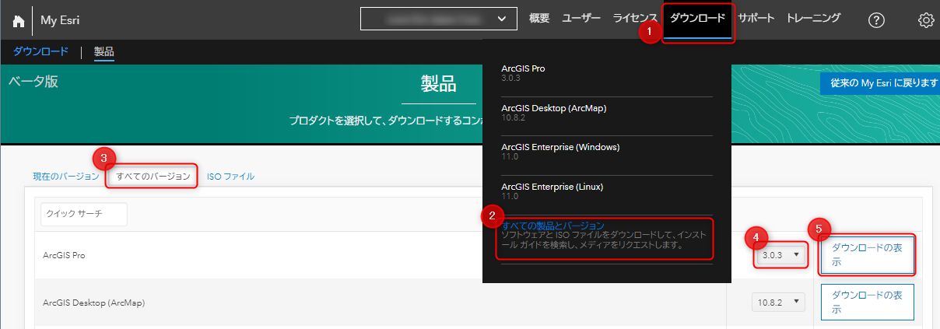Open the help question mark icon
Screen dimensions: 940x329
pos(876,21)
